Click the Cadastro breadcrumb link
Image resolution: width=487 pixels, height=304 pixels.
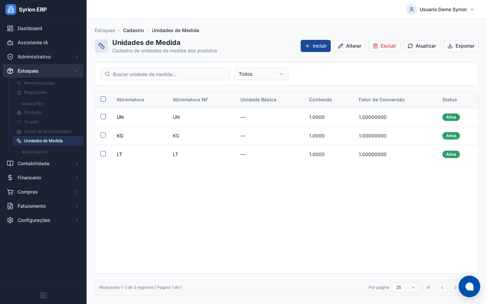[133, 30]
